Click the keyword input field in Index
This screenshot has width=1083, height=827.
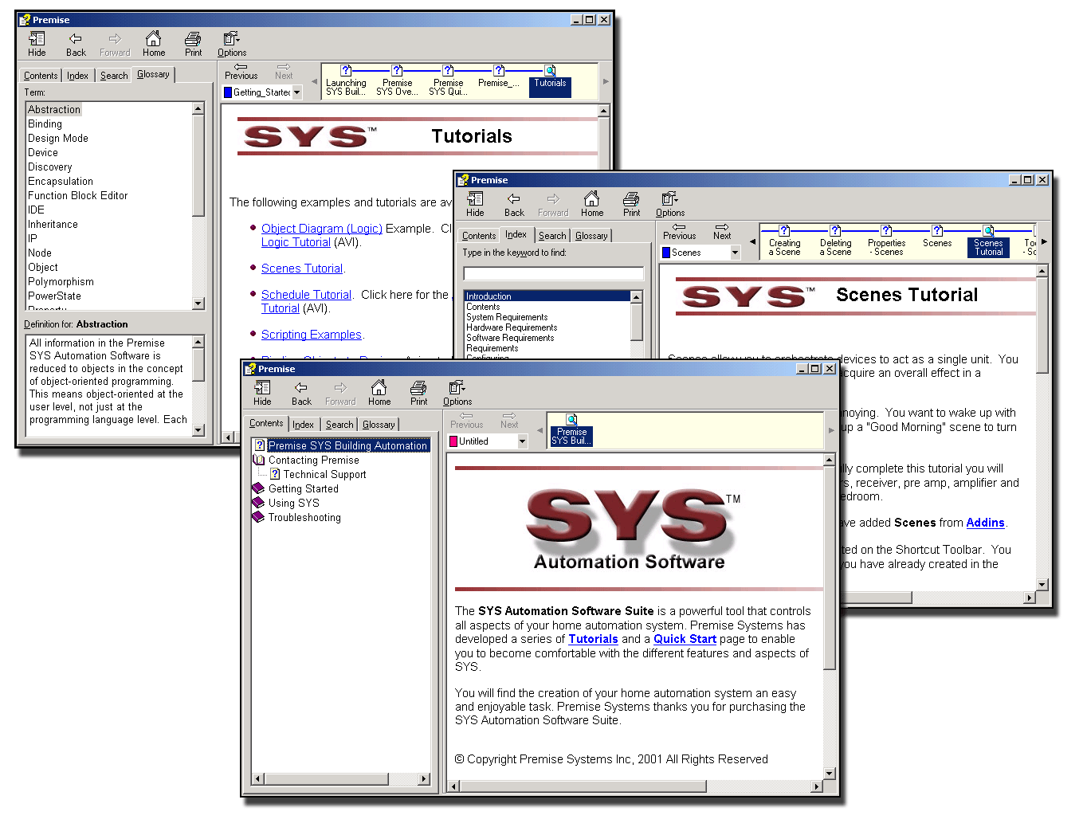click(553, 273)
